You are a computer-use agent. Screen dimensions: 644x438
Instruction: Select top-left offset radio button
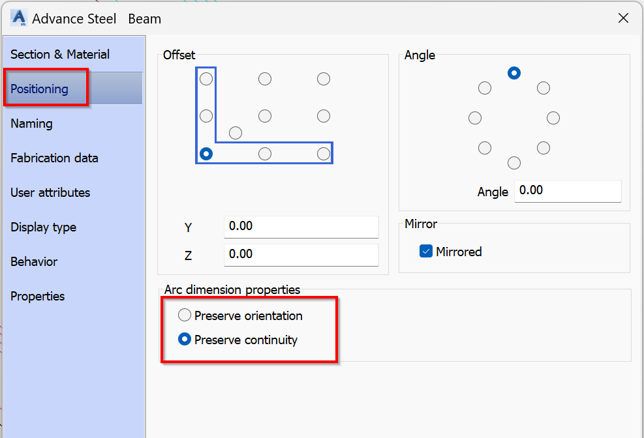point(206,79)
